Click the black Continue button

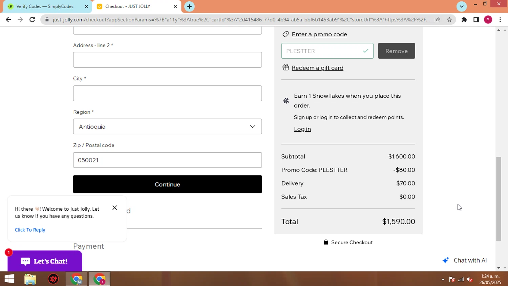point(167,184)
